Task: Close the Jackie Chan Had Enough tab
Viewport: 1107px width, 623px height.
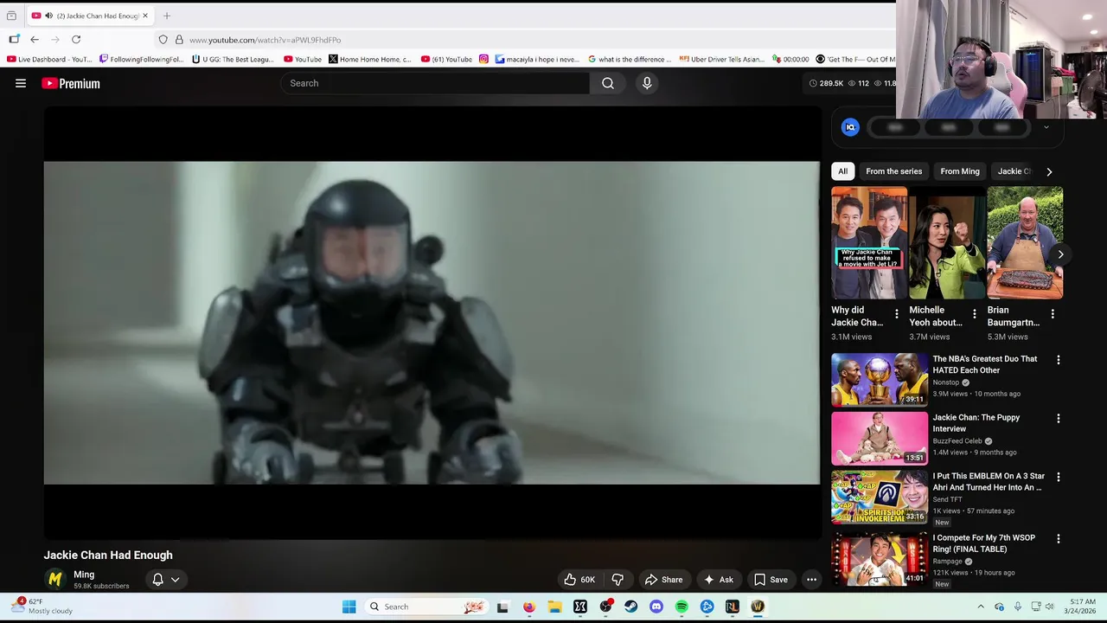Action: (145, 16)
